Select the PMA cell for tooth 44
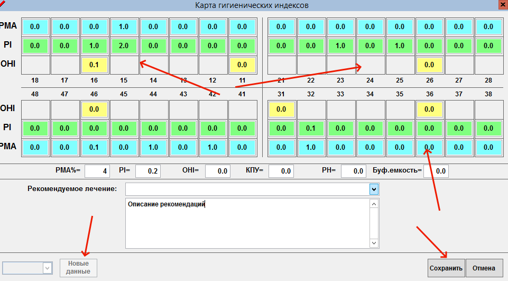Image resolution: width=508 pixels, height=281 pixels. coord(154,147)
